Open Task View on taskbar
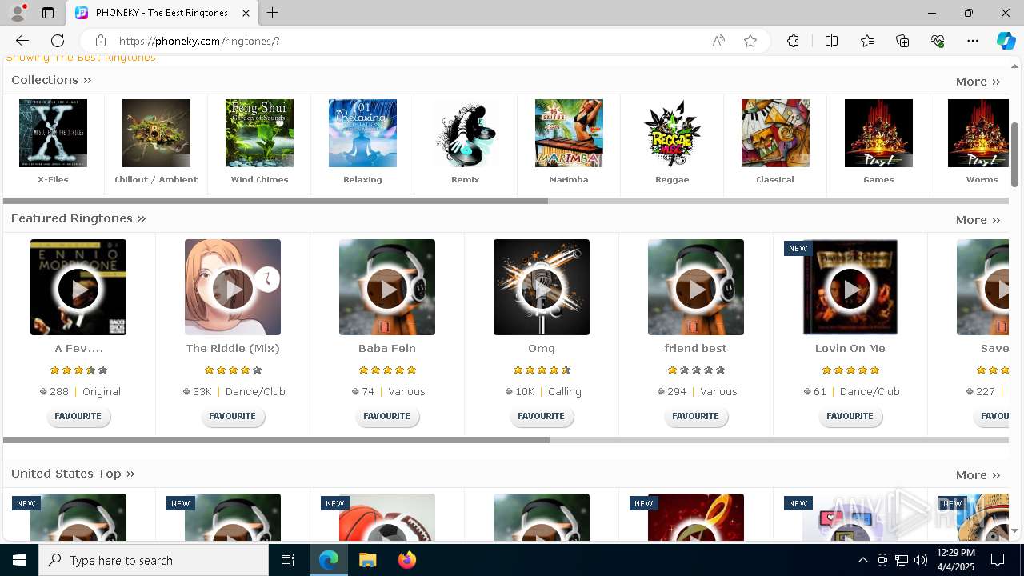 point(288,560)
